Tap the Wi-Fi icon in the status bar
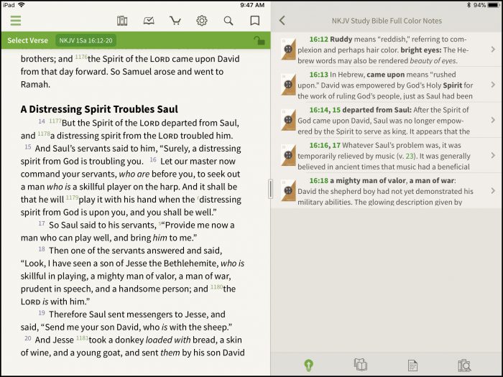 point(21,5)
